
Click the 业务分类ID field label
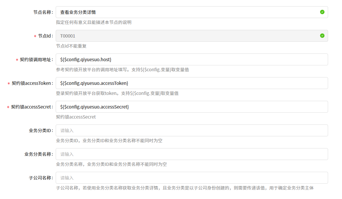pos(41,130)
